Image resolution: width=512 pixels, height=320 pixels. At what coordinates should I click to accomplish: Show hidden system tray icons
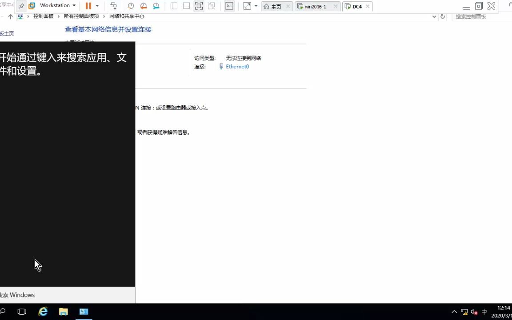454,312
